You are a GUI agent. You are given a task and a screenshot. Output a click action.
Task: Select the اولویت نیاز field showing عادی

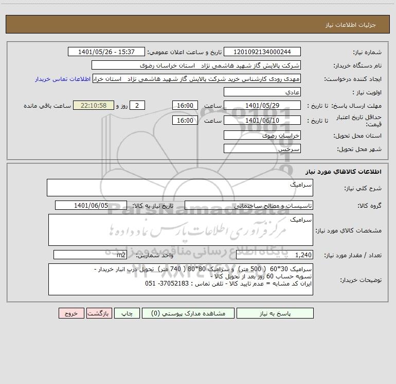(x=262, y=92)
